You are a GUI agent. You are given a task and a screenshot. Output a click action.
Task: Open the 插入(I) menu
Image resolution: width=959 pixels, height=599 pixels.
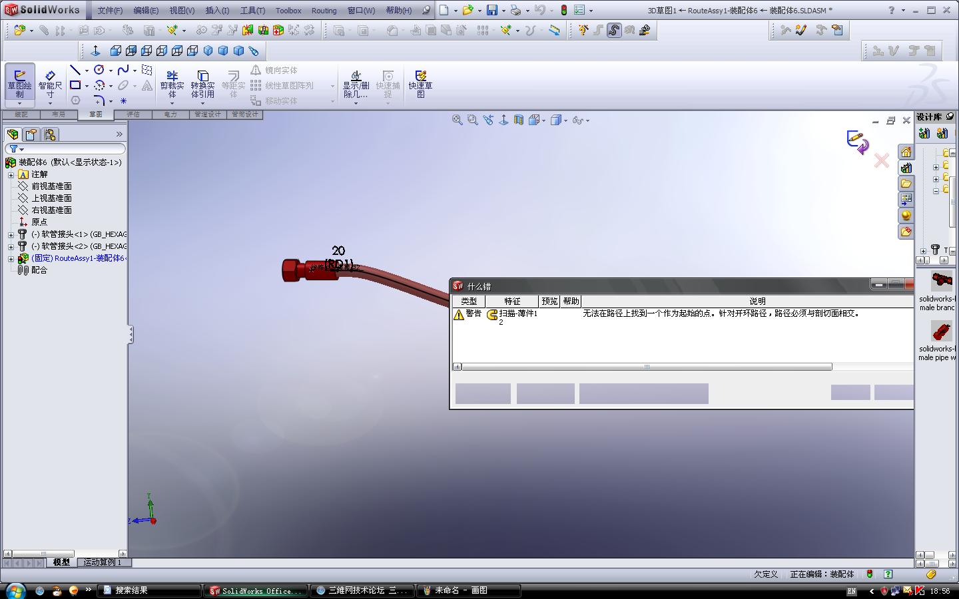pos(217,11)
